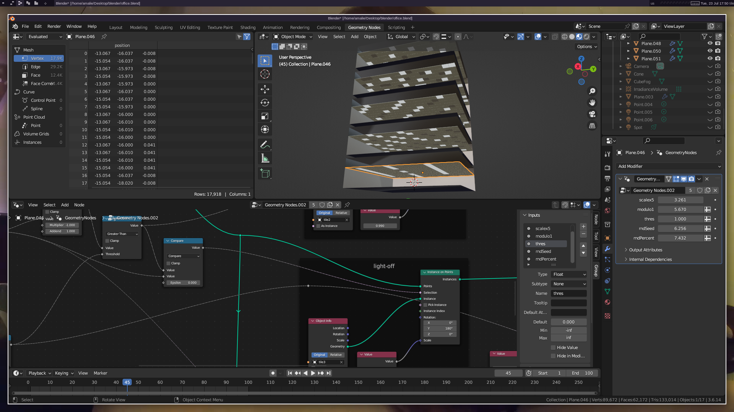Click the Name field containing thres
This screenshot has height=412, width=734.
pos(568,293)
